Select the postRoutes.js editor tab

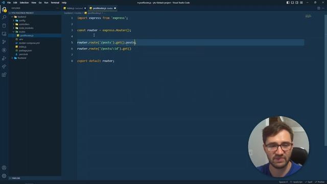(x=102, y=8)
